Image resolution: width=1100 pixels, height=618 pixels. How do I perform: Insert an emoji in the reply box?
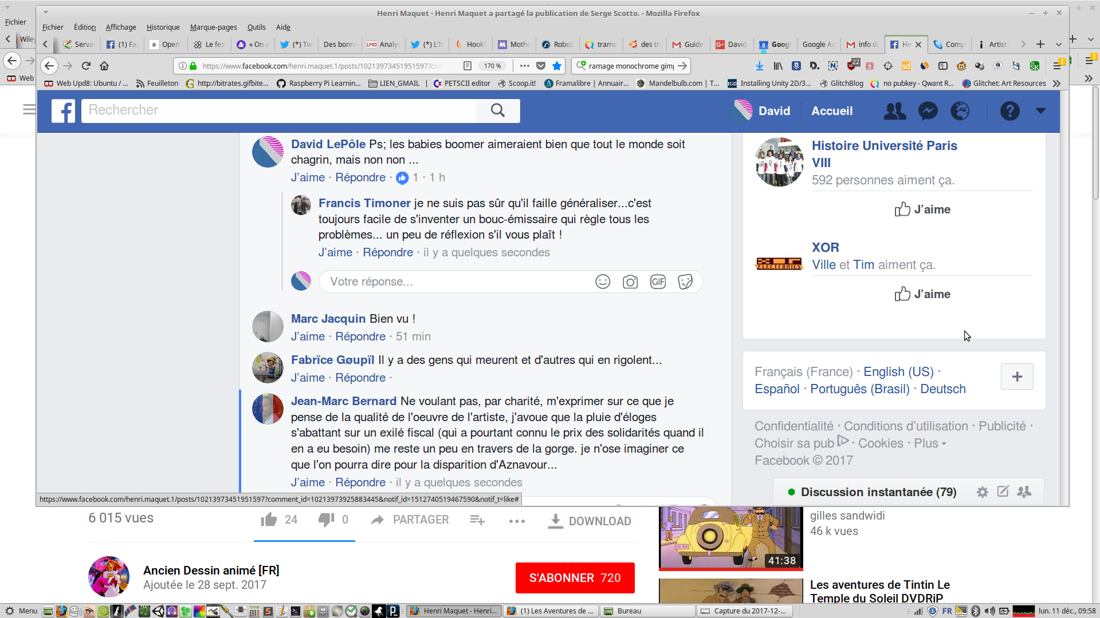point(603,282)
